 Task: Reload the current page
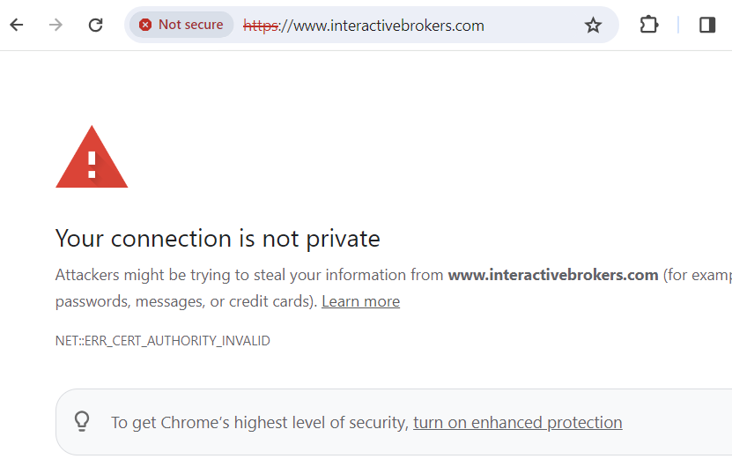96,25
